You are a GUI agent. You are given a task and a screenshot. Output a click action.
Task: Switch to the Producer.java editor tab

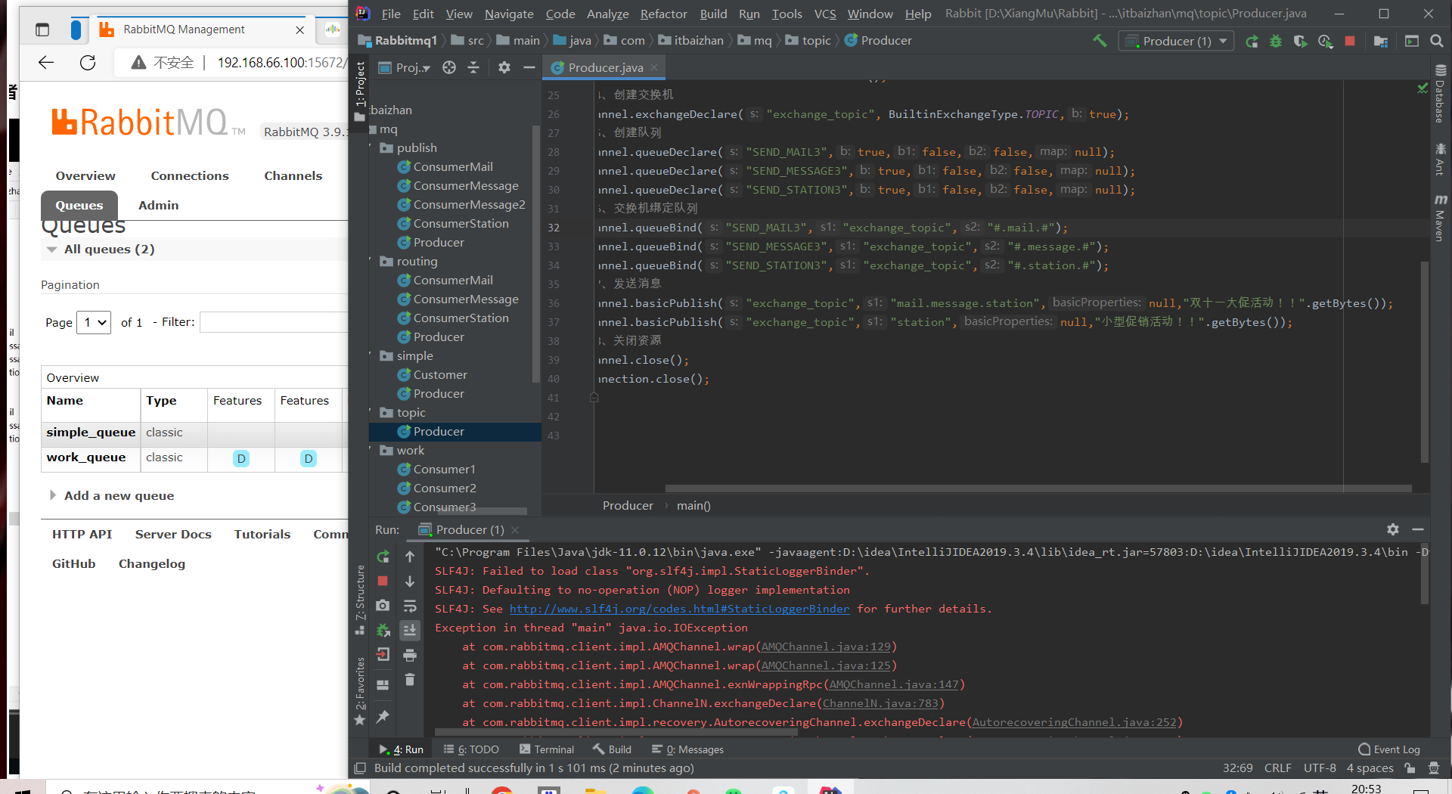coord(605,67)
